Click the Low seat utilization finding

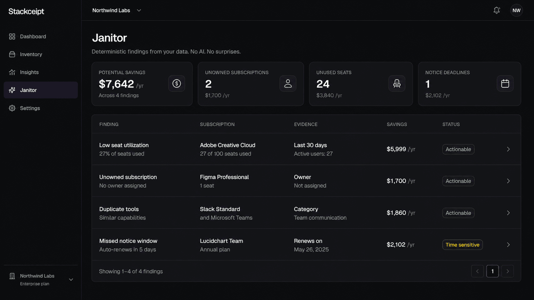pyautogui.click(x=124, y=145)
